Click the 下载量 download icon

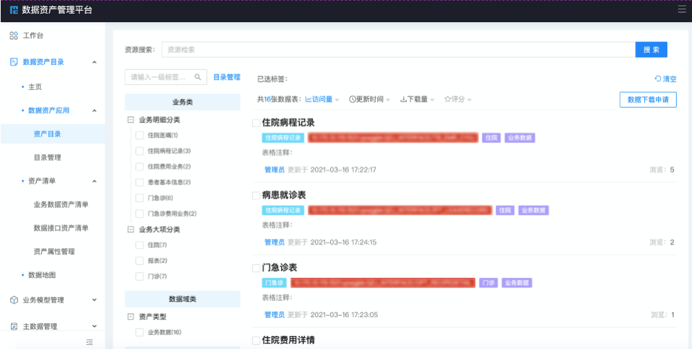pyautogui.click(x=403, y=99)
